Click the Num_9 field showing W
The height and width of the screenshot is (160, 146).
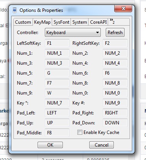[x=57, y=93]
